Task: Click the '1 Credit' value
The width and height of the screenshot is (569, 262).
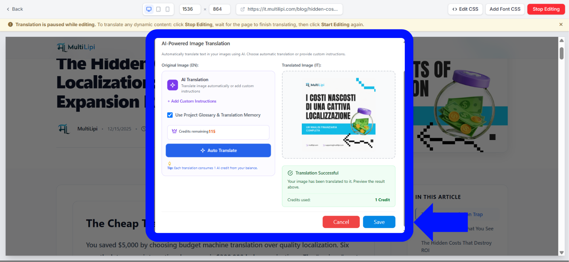Action: (x=382, y=200)
